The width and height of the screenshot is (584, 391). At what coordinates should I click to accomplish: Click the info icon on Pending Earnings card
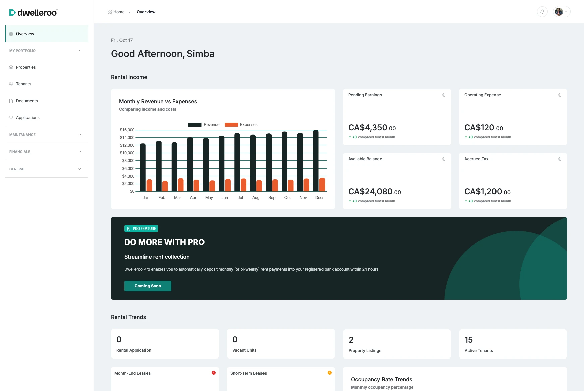(x=444, y=95)
